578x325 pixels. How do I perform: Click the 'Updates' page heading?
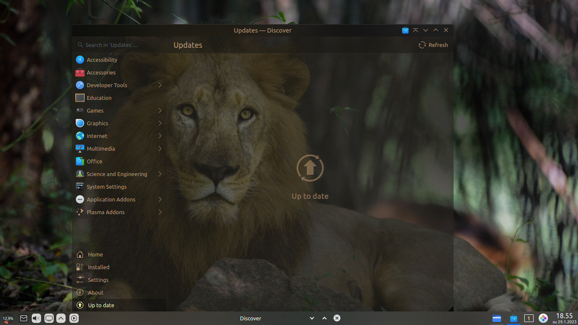tap(188, 45)
